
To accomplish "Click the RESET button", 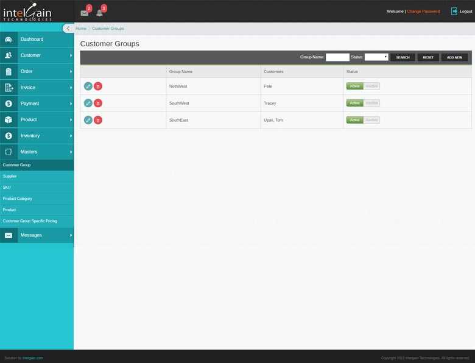I will click(428, 57).
